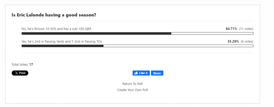Image resolution: width=274 pixels, height=107 pixels.
Task: Click the Facebook Share button
Action: (157, 73)
